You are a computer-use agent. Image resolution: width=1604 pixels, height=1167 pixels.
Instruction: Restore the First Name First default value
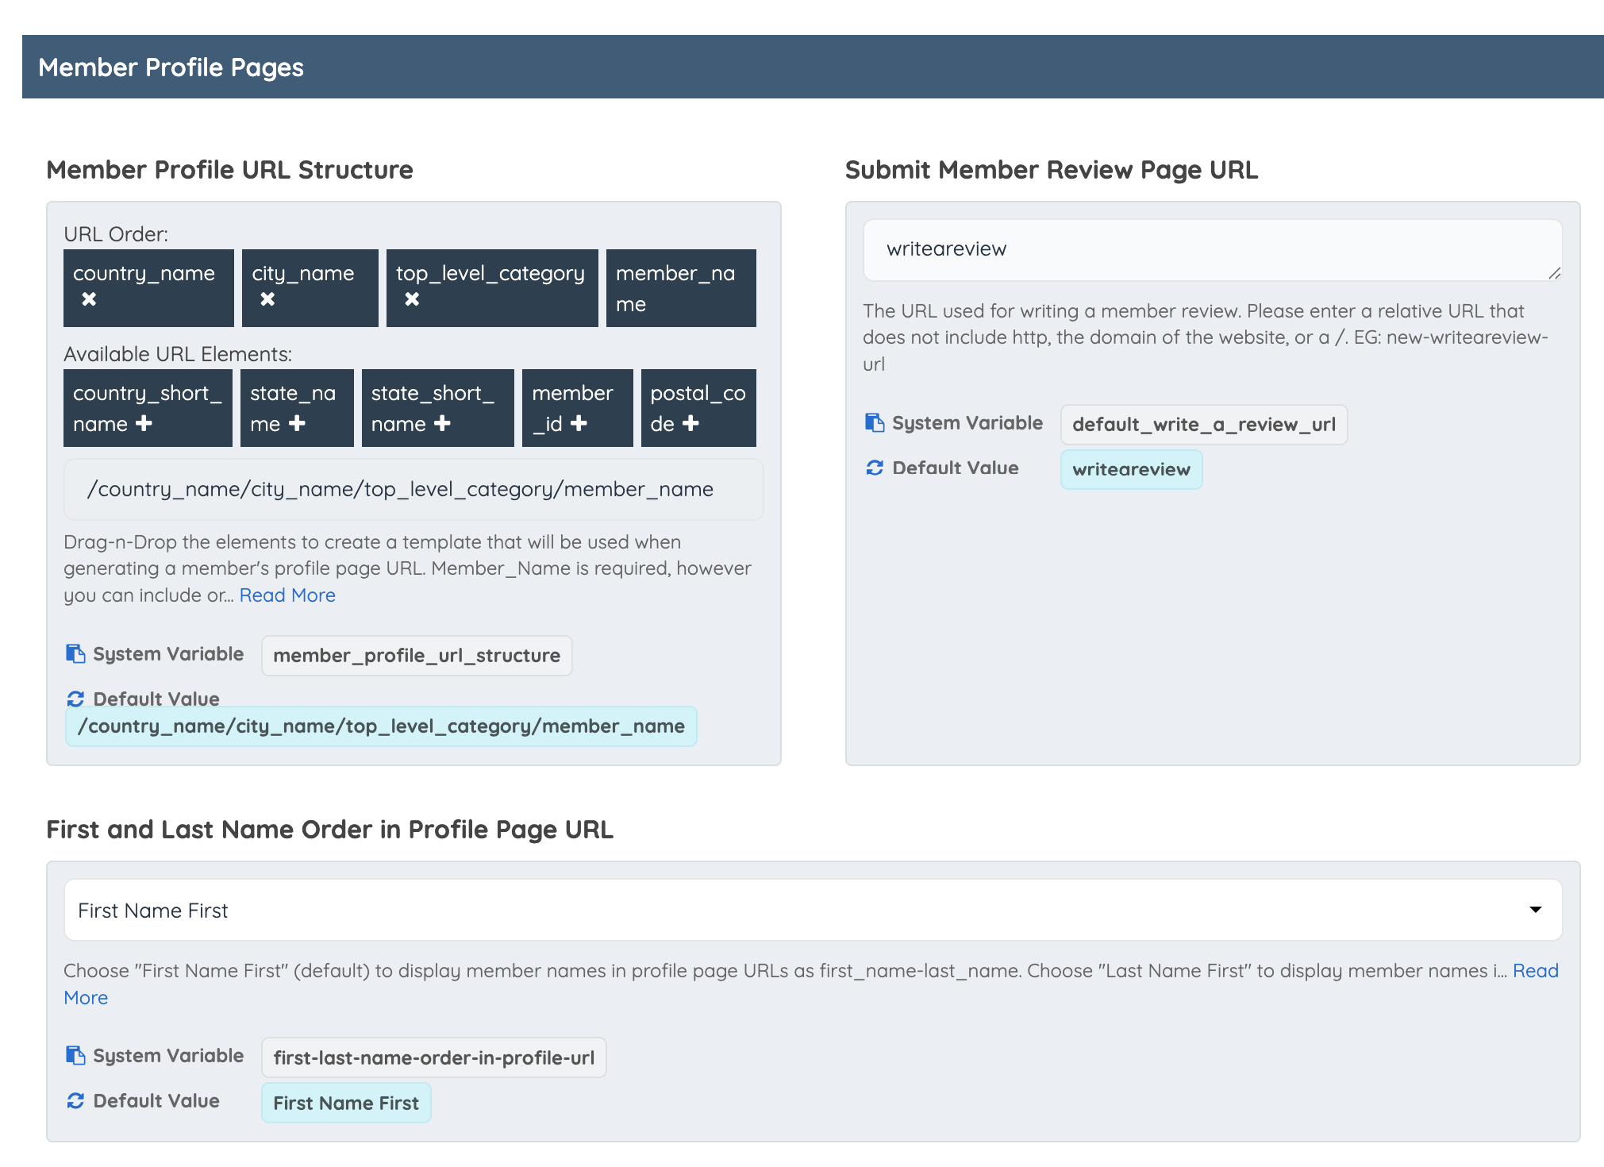[346, 1103]
